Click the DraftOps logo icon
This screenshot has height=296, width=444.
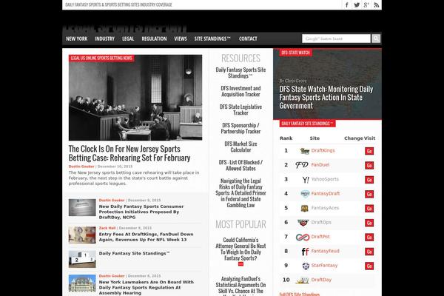[x=303, y=223]
